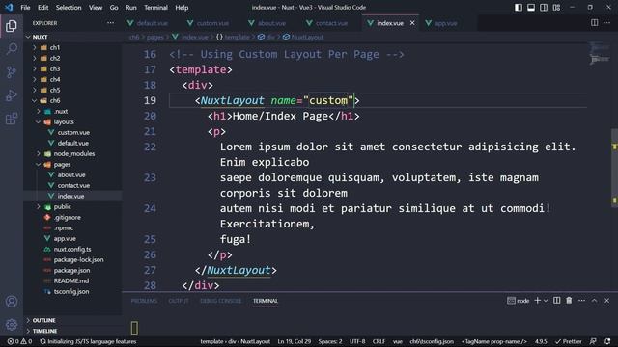Click errors and warnings status indicator

pyautogui.click(x=19, y=341)
